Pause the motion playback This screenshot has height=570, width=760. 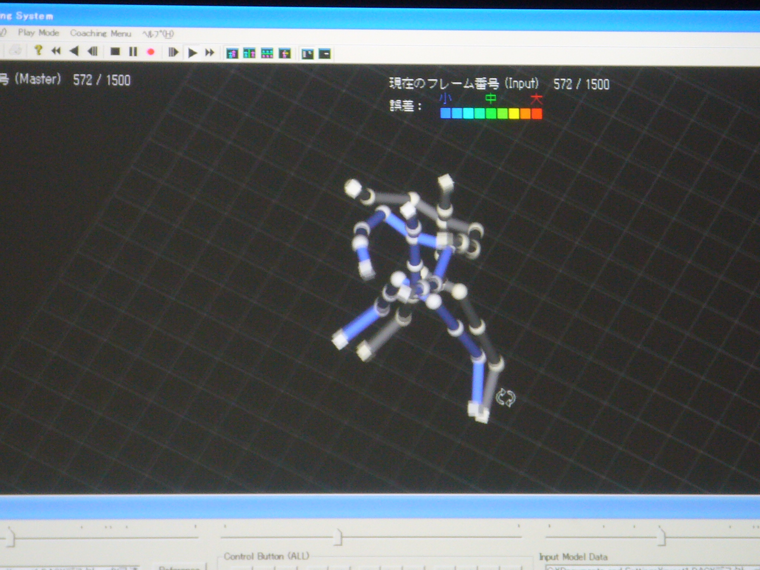[133, 52]
